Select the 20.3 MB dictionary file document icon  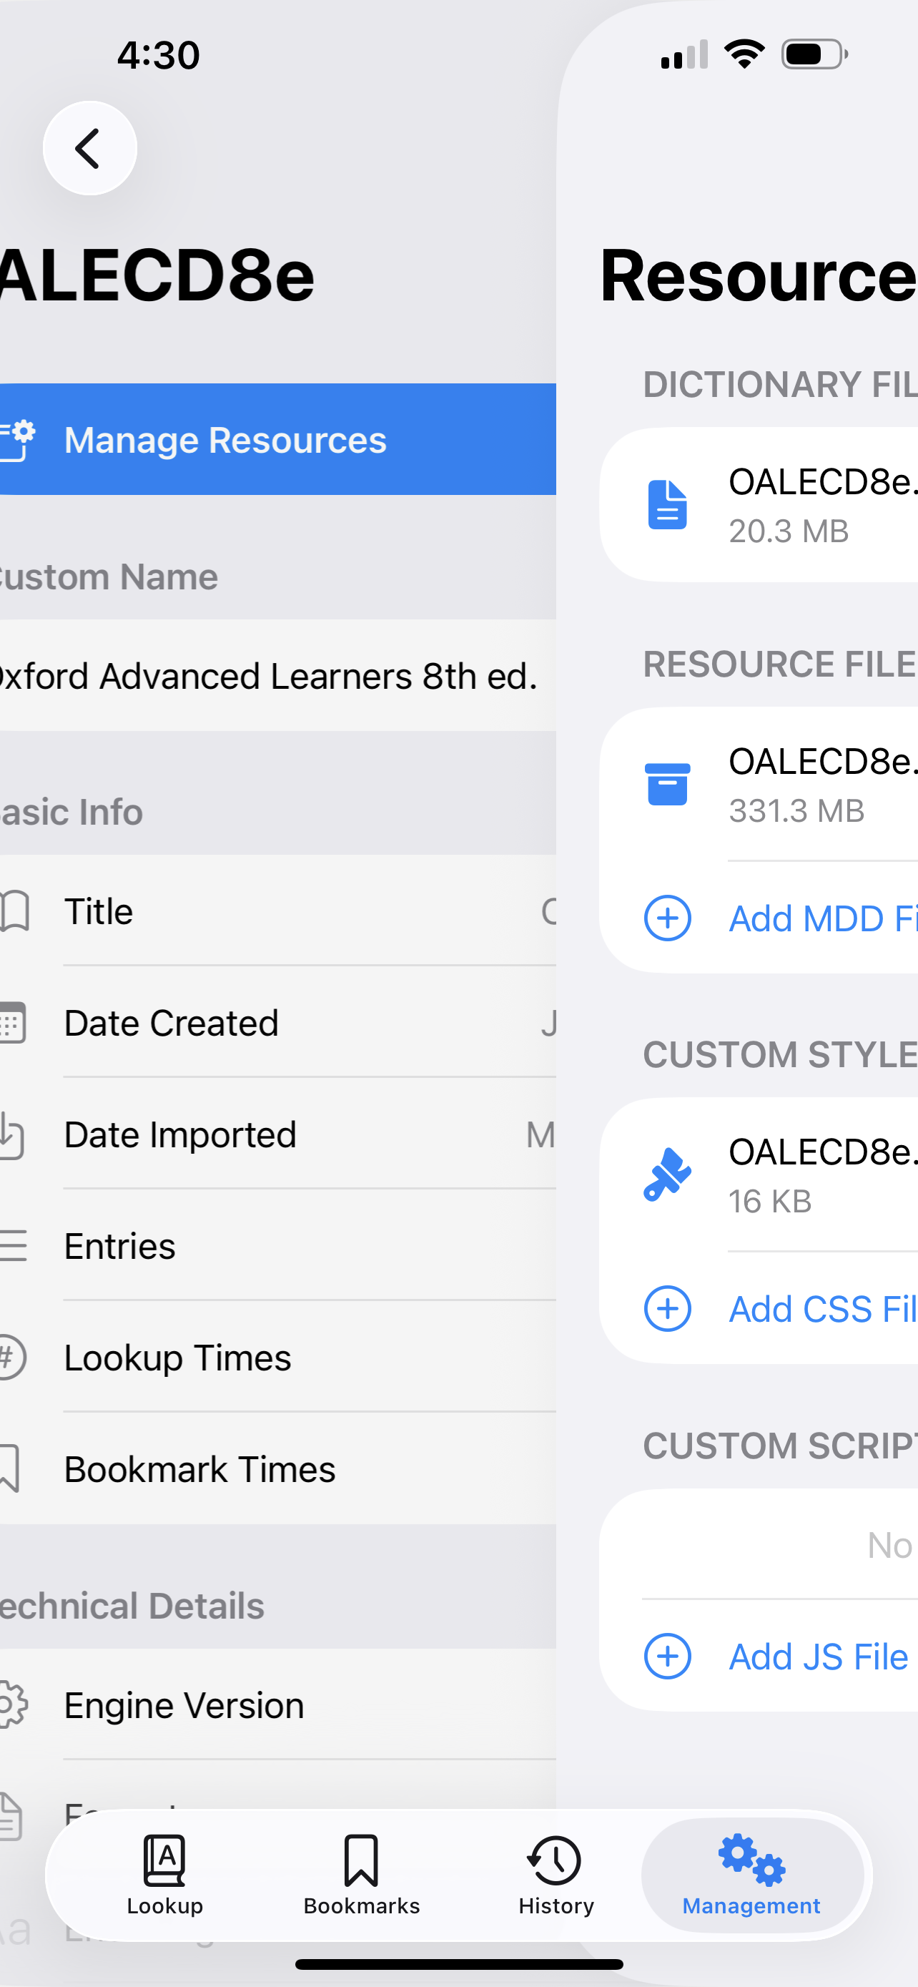point(668,504)
